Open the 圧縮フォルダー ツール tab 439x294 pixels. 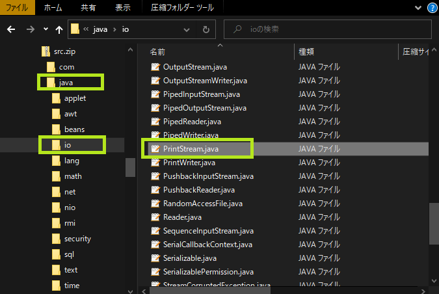[182, 8]
